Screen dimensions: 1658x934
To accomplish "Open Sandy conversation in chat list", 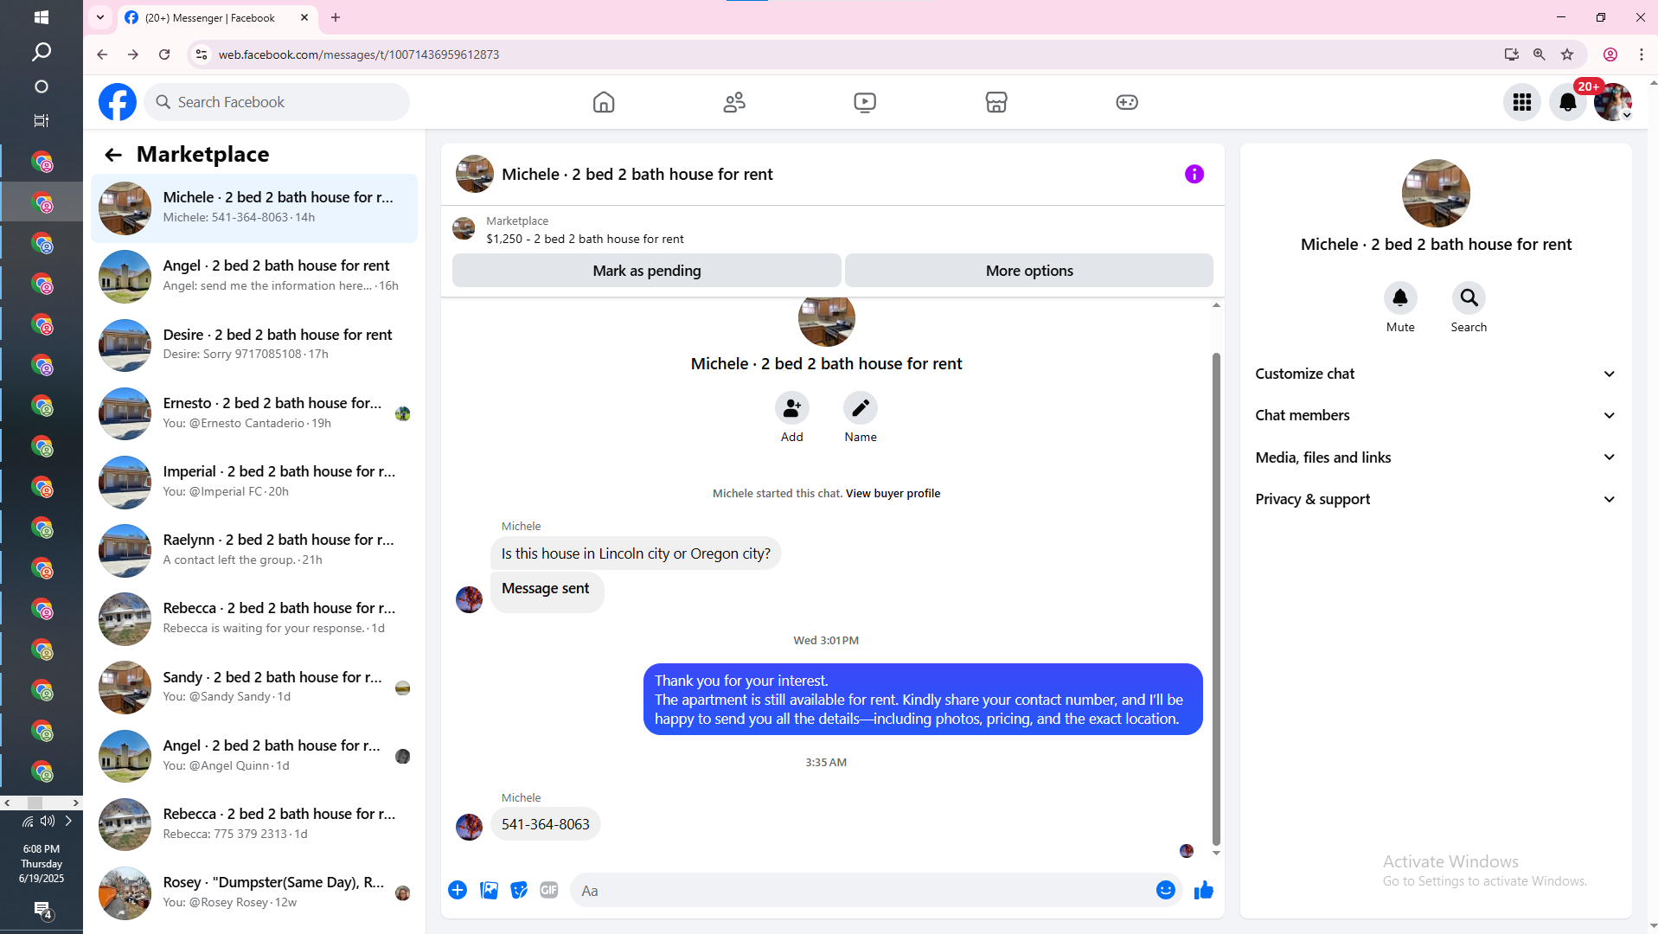I will click(x=254, y=687).
